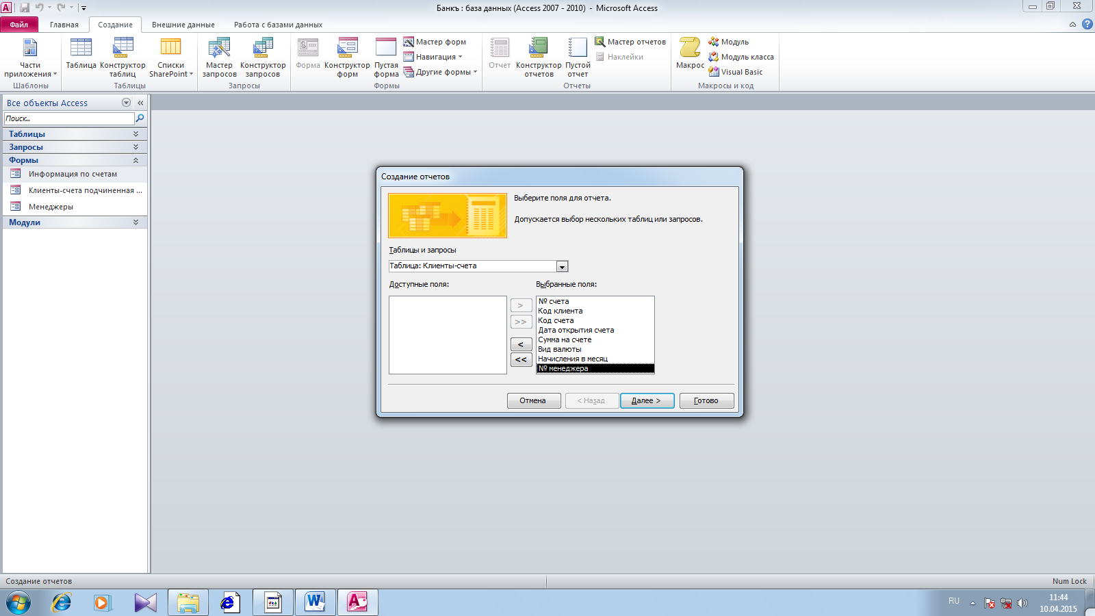
Task: Select the Менеджеры form
Action: tap(75, 207)
